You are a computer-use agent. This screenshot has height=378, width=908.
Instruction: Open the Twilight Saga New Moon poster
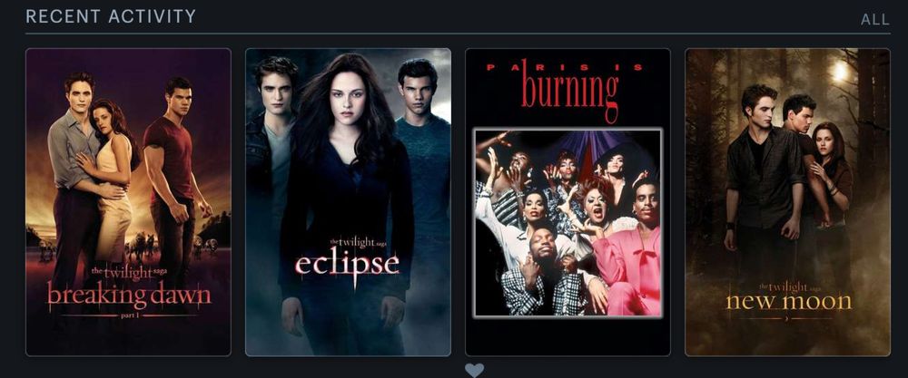coord(787,202)
